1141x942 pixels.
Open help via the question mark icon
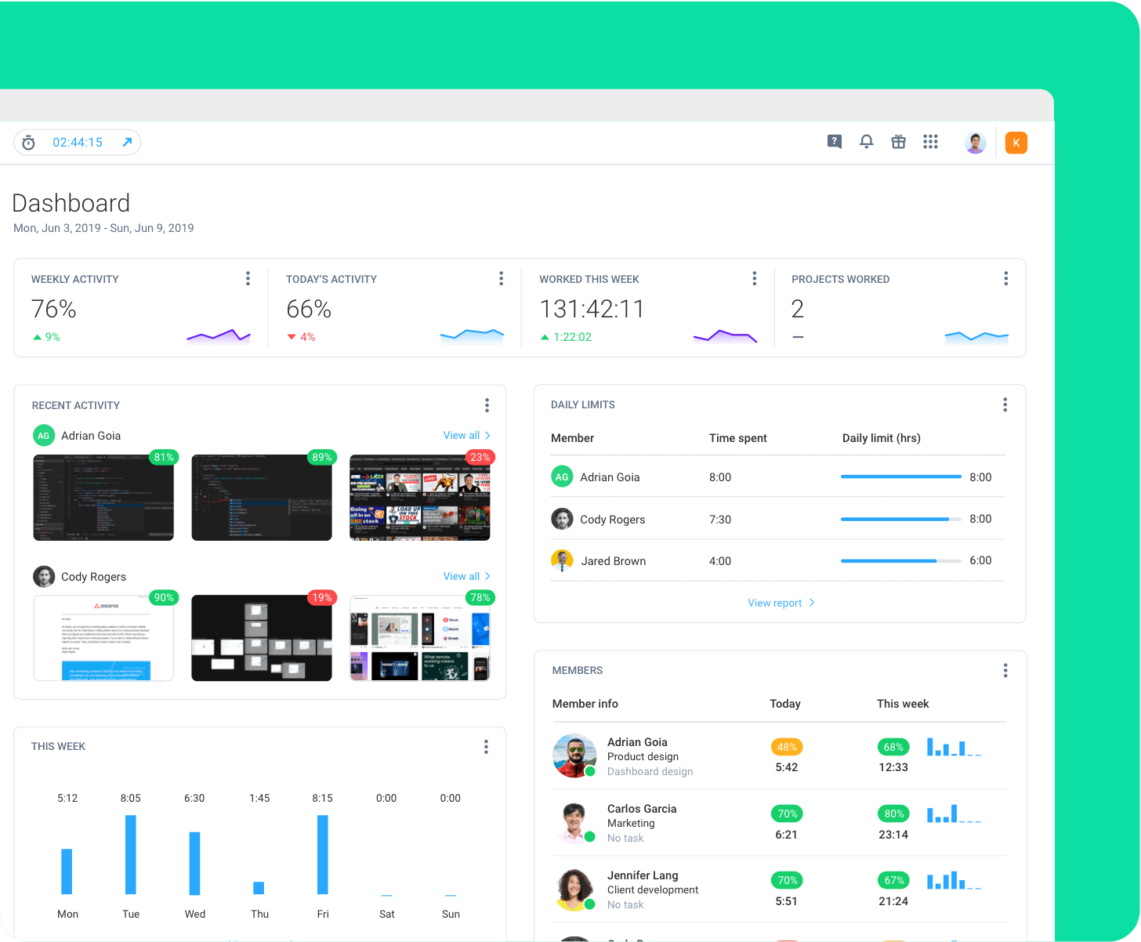pyautogui.click(x=834, y=142)
